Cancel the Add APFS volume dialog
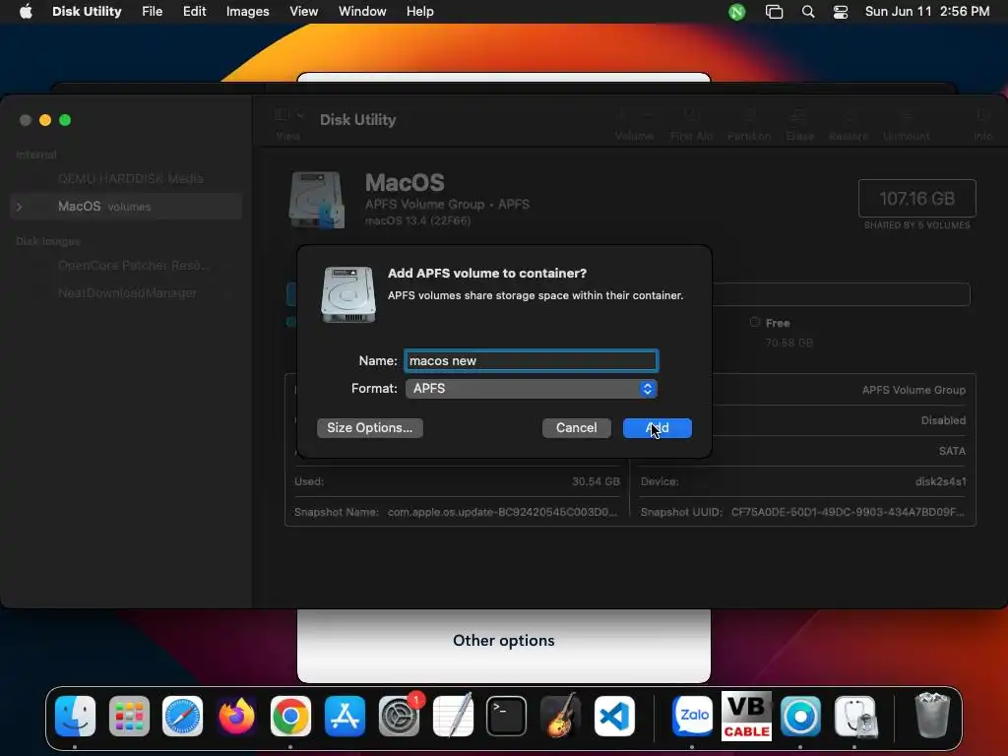This screenshot has width=1008, height=756. 576,428
